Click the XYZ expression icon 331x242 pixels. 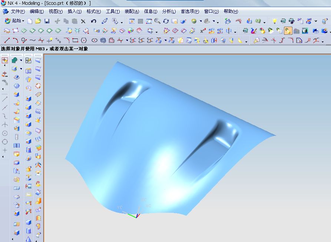(203, 31)
